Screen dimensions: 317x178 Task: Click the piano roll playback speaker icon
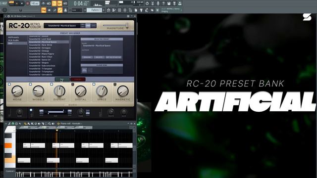click(53, 124)
